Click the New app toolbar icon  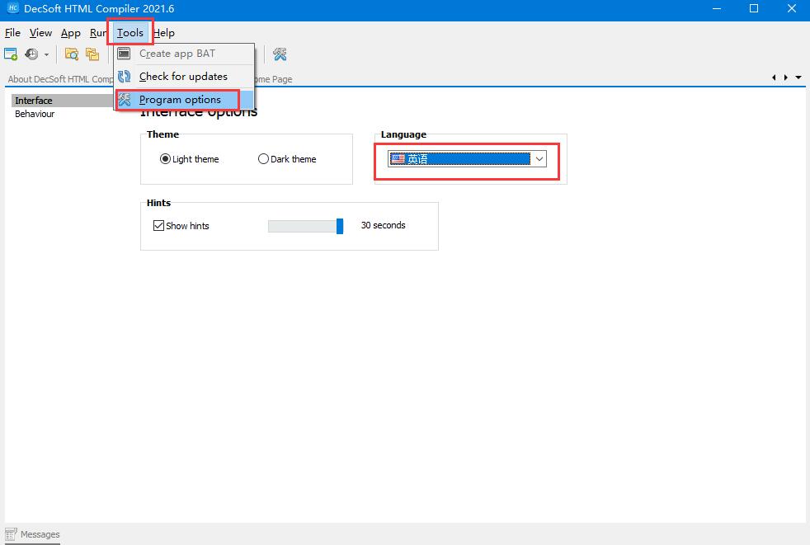click(11, 54)
